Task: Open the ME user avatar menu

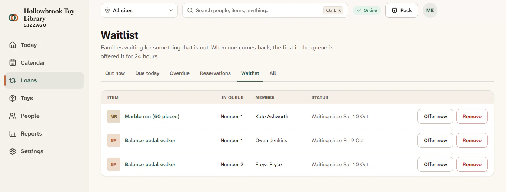Action: [430, 10]
